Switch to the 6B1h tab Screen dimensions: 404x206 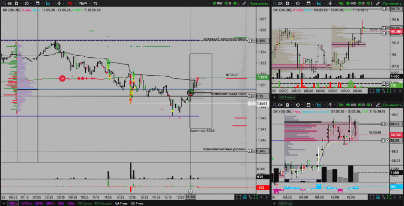[x=38, y=203]
